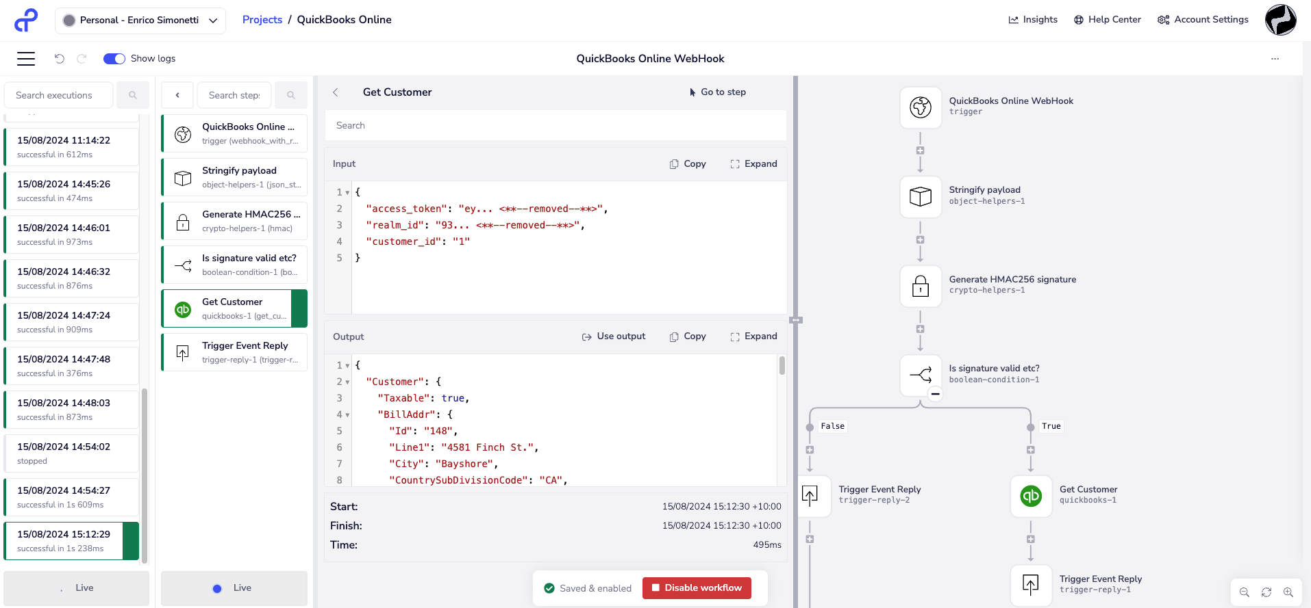Click the search steps magnifier button

click(291, 95)
